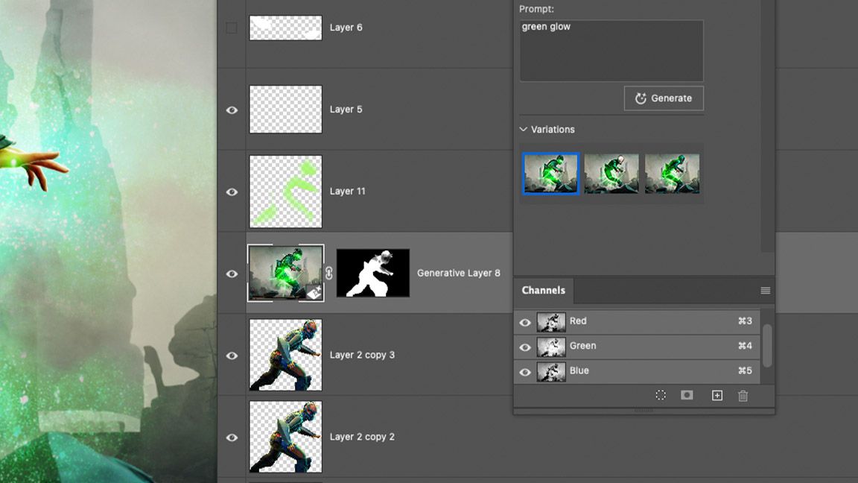The width and height of the screenshot is (858, 483).
Task: Show Layer 6 by clicking its empty visibility box
Action: click(232, 28)
